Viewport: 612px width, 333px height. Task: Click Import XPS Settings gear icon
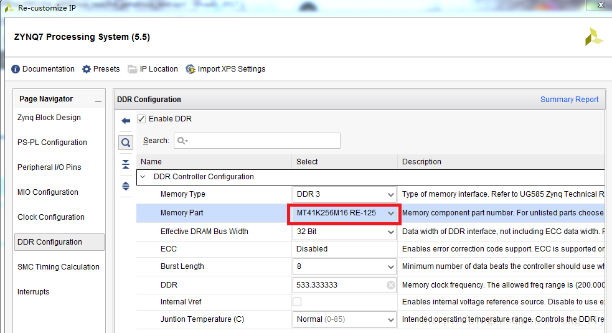[x=190, y=69]
